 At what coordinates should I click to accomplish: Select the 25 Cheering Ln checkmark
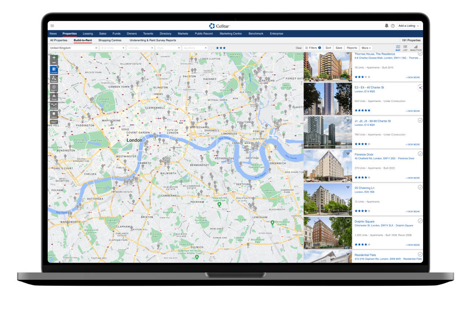tap(420, 187)
